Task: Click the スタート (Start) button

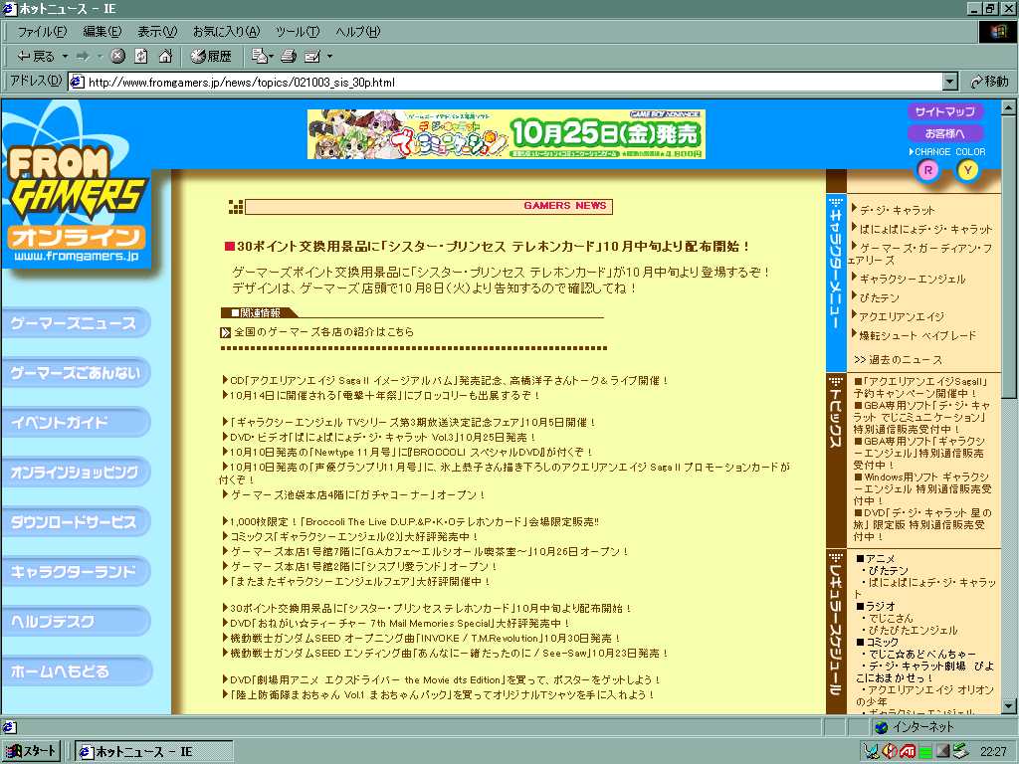Action: (31, 752)
